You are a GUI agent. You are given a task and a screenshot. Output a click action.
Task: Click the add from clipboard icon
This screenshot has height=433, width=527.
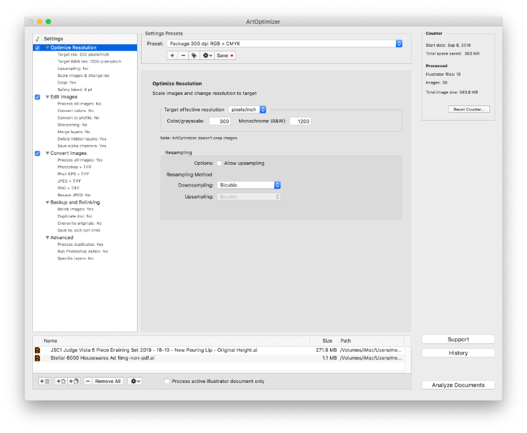[x=74, y=381]
